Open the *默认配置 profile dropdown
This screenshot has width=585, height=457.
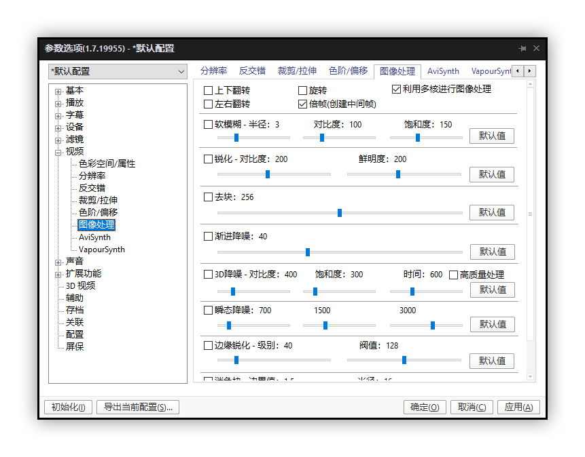coord(118,71)
